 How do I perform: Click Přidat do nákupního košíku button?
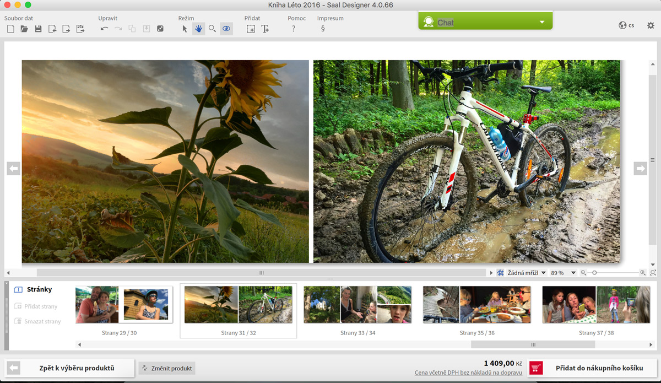pos(592,368)
